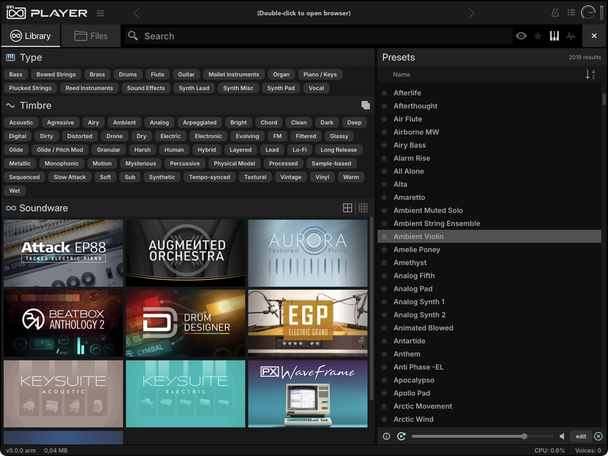The height and width of the screenshot is (456, 608).
Task: Click the stacked squares icon in Timbre
Action: [365, 105]
